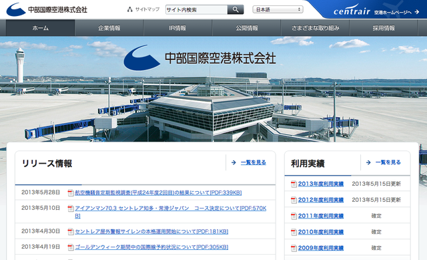Click 確定 in the 2010年度利用実績 row
Image resolution: width=427 pixels, height=260 pixels.
pyautogui.click(x=376, y=232)
